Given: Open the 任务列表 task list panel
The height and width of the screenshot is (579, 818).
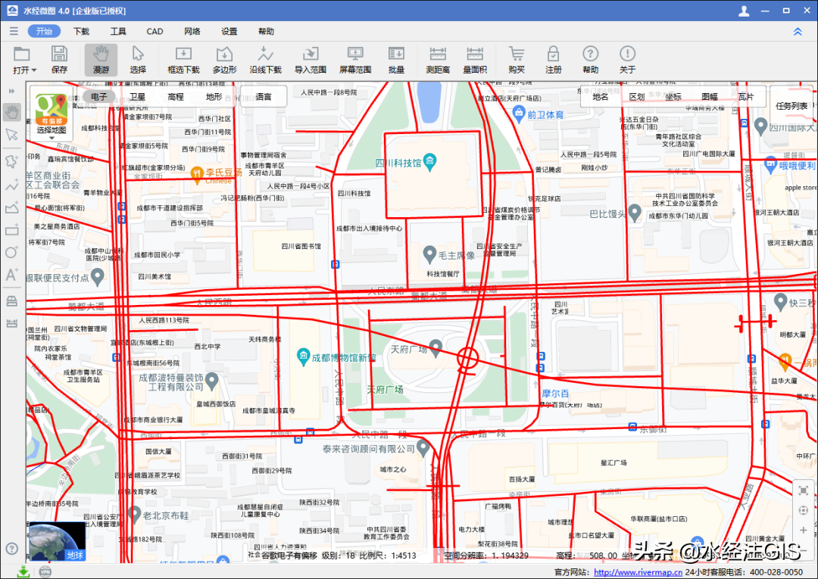Looking at the screenshot, I should (791, 106).
